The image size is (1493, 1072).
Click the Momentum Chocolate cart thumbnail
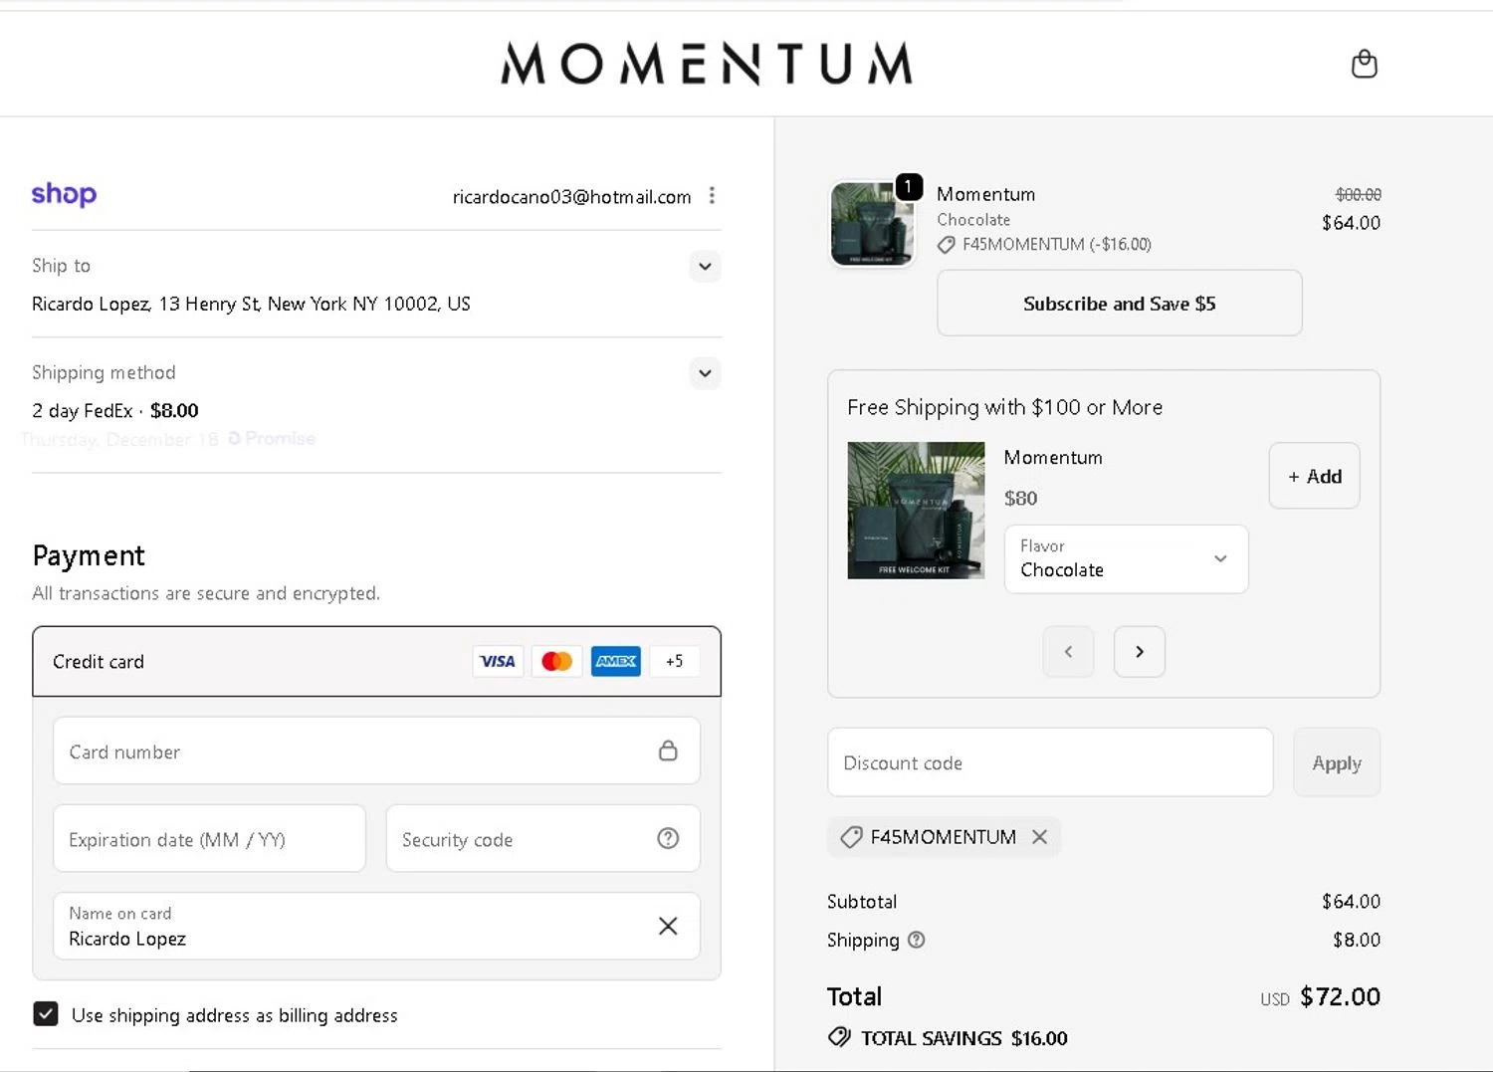point(872,224)
